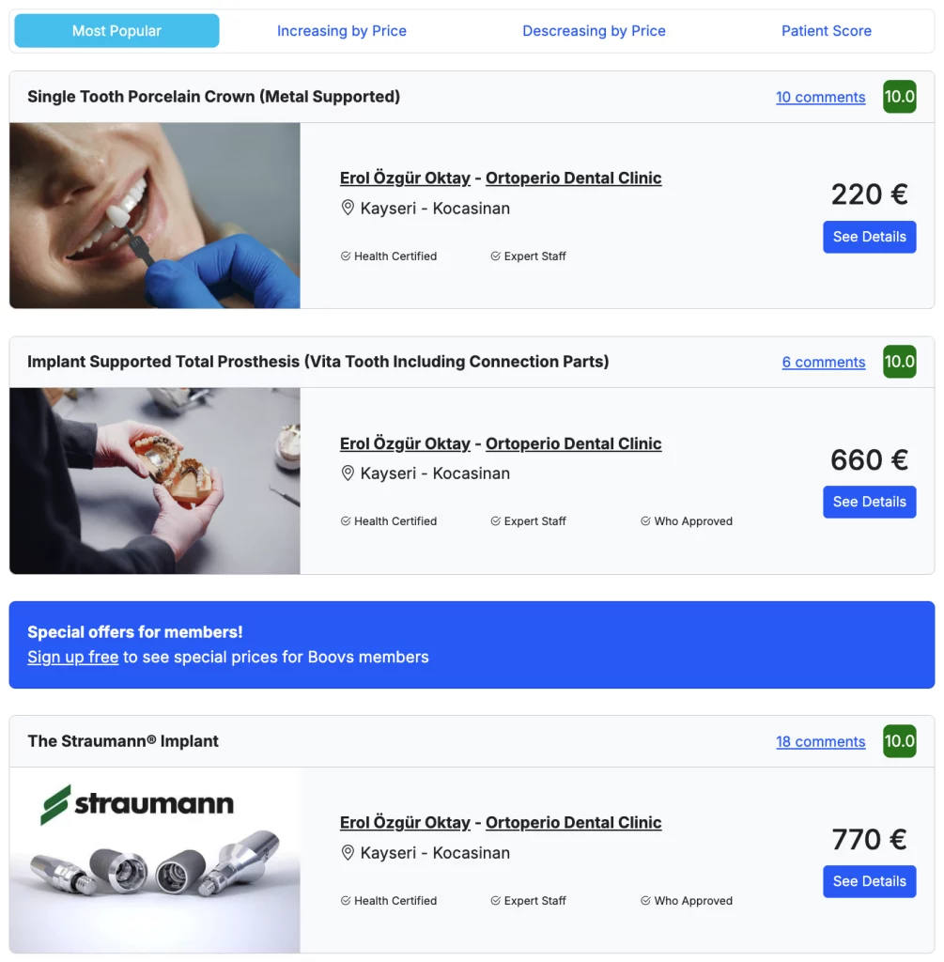Image resolution: width=944 pixels, height=962 pixels.
Task: Click Health Certified check icon in first listing
Action: click(x=346, y=256)
